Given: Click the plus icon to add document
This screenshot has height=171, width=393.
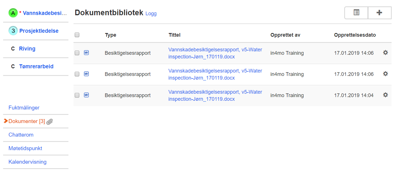Looking at the screenshot, I should (x=379, y=13).
